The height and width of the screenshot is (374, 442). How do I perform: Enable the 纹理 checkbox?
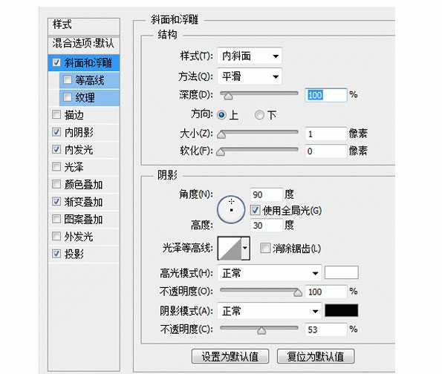pyautogui.click(x=68, y=97)
